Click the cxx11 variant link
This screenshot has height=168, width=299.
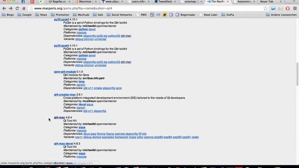pyautogui.click(x=79, y=137)
